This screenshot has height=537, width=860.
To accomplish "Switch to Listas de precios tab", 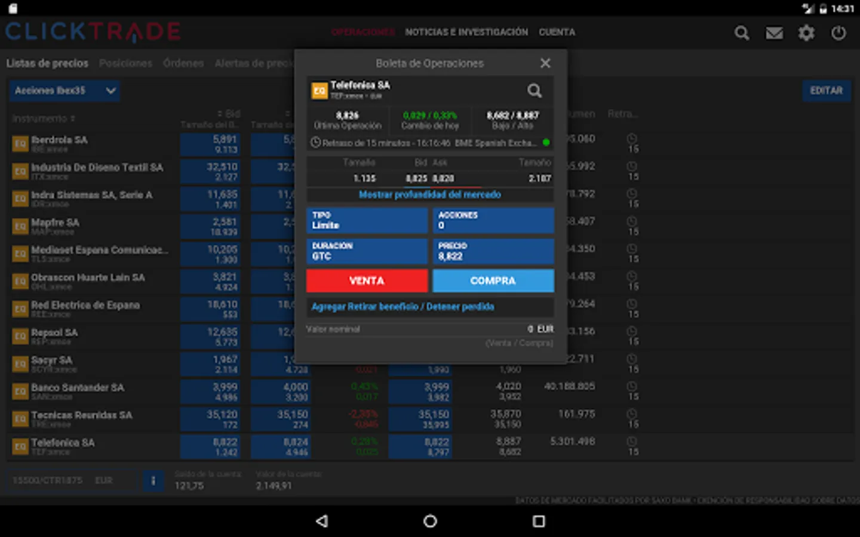I will [x=47, y=63].
